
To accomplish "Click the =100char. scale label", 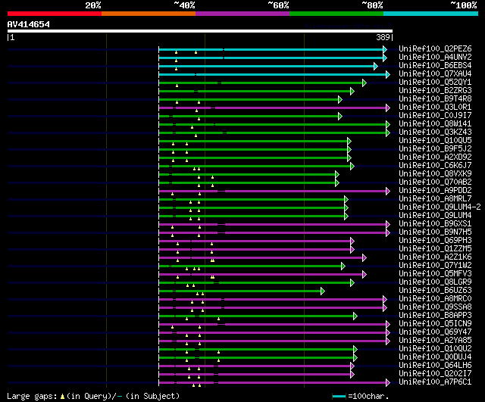I will [x=368, y=396].
